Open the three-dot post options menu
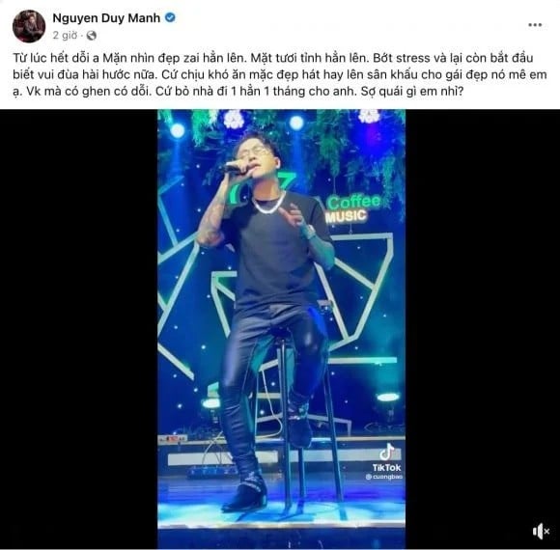560x550 pixels. pos(535,25)
